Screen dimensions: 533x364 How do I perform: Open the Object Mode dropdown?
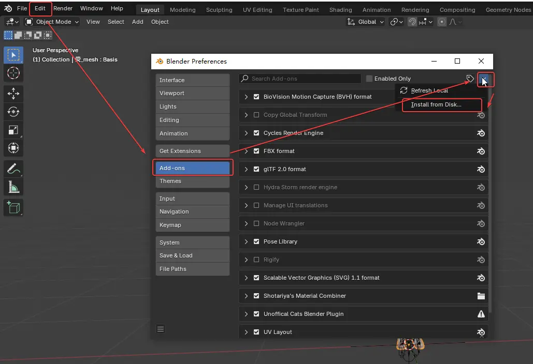click(x=52, y=22)
